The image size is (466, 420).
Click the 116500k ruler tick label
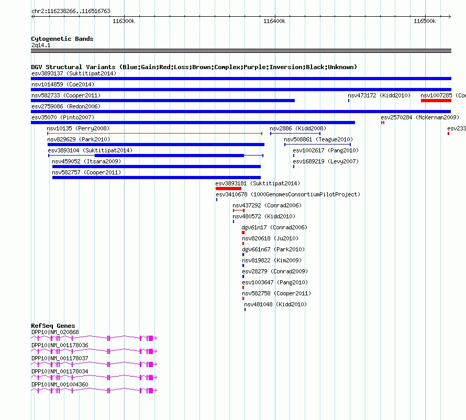pos(425,21)
